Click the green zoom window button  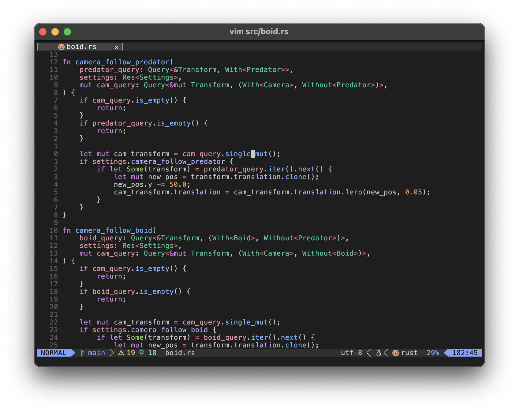67,32
